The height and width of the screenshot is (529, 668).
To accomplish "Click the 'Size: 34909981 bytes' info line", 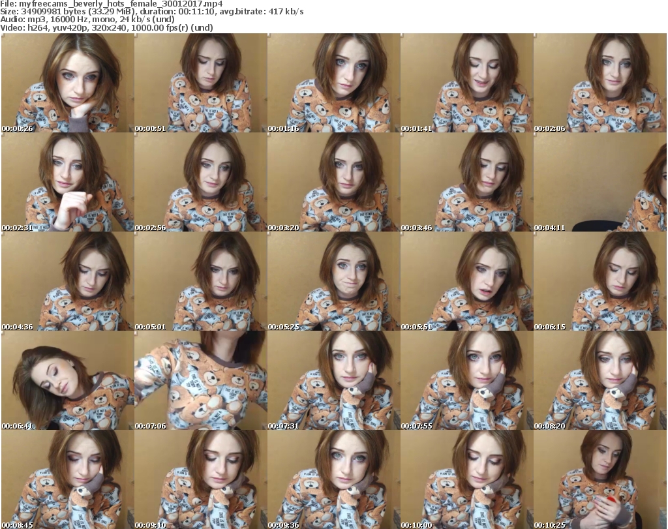I will point(152,12).
